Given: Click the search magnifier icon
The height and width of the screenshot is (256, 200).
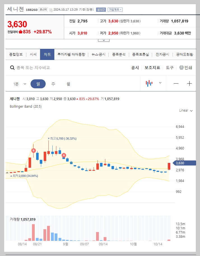Looking at the screenshot, I should pyautogui.click(x=13, y=68).
